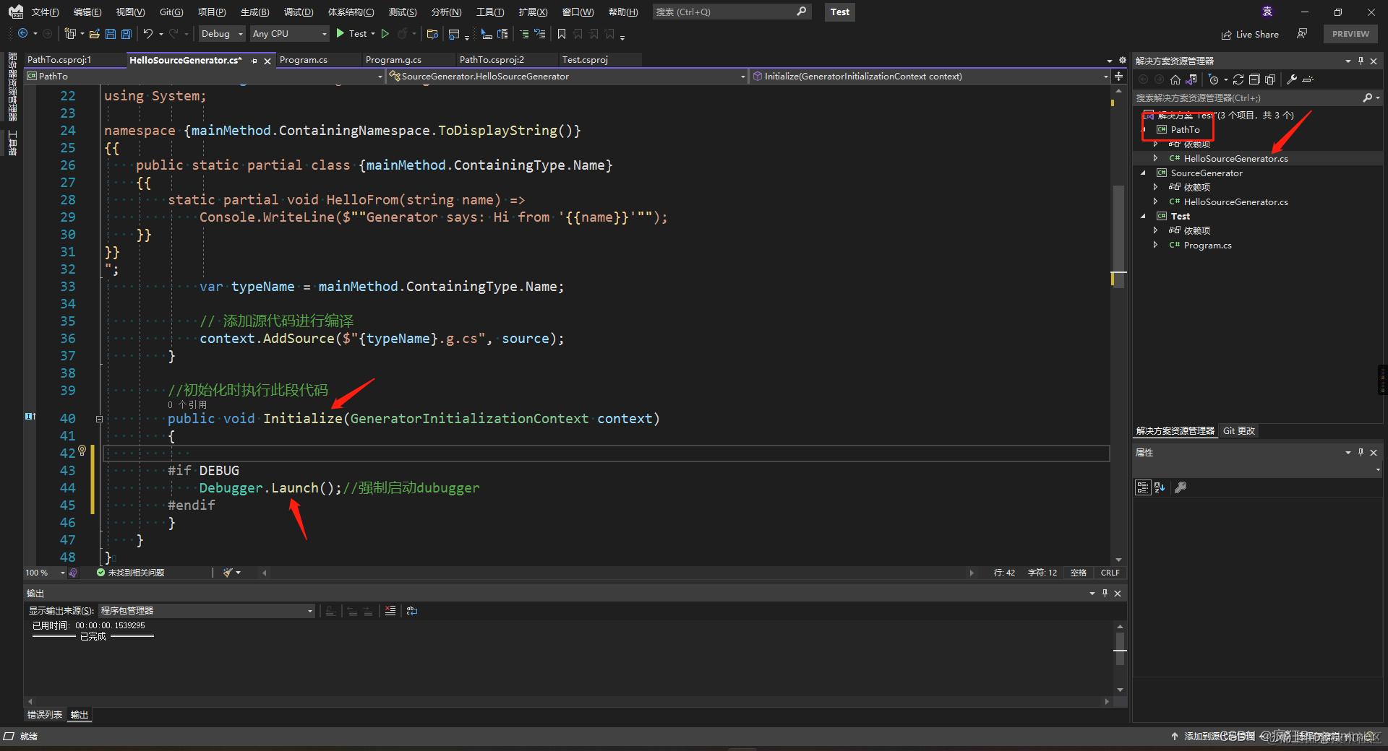Toggle Word Wrap in the Output panel
Image resolution: width=1388 pixels, height=751 pixels.
click(x=412, y=611)
